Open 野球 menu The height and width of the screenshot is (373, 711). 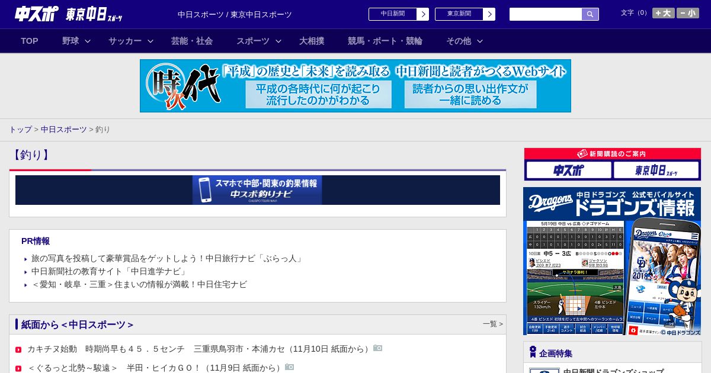[x=71, y=41]
